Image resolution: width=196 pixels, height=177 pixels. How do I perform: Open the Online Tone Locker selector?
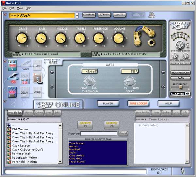click(161, 120)
